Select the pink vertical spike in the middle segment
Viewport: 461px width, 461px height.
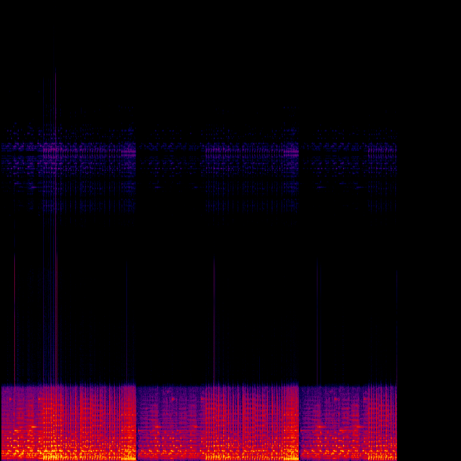[214, 315]
